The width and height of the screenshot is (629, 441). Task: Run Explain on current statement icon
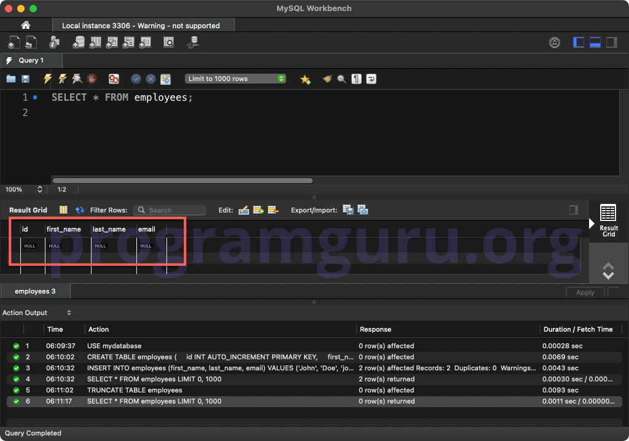(77, 79)
